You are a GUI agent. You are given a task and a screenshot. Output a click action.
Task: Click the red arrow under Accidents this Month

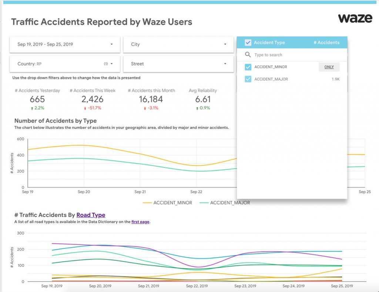pyautogui.click(x=144, y=108)
